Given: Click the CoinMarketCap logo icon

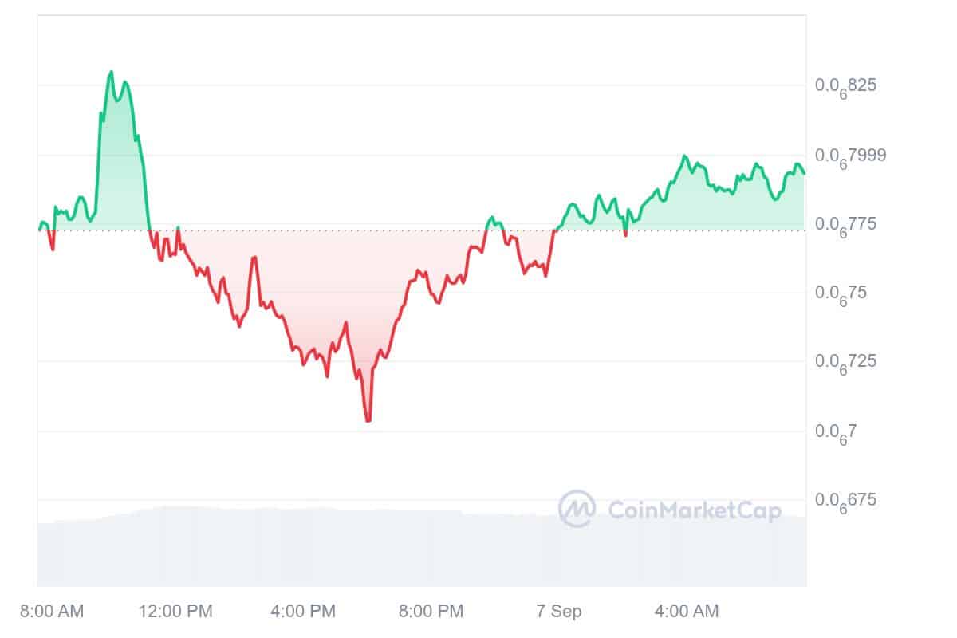Looking at the screenshot, I should (577, 509).
